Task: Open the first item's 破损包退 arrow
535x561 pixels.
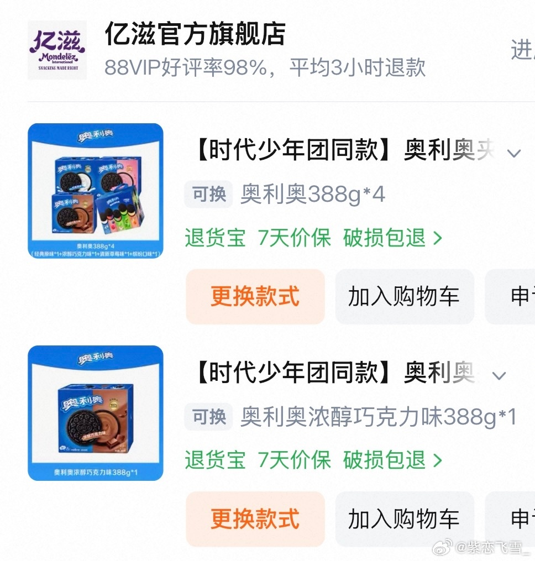Action: tap(438, 238)
